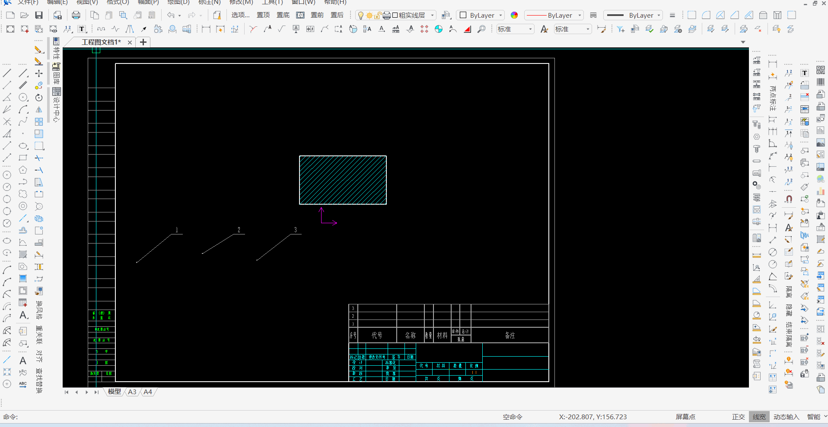Screen dimensions: 828x427
Task: Open the color ByLayer dropdown
Action: point(480,16)
